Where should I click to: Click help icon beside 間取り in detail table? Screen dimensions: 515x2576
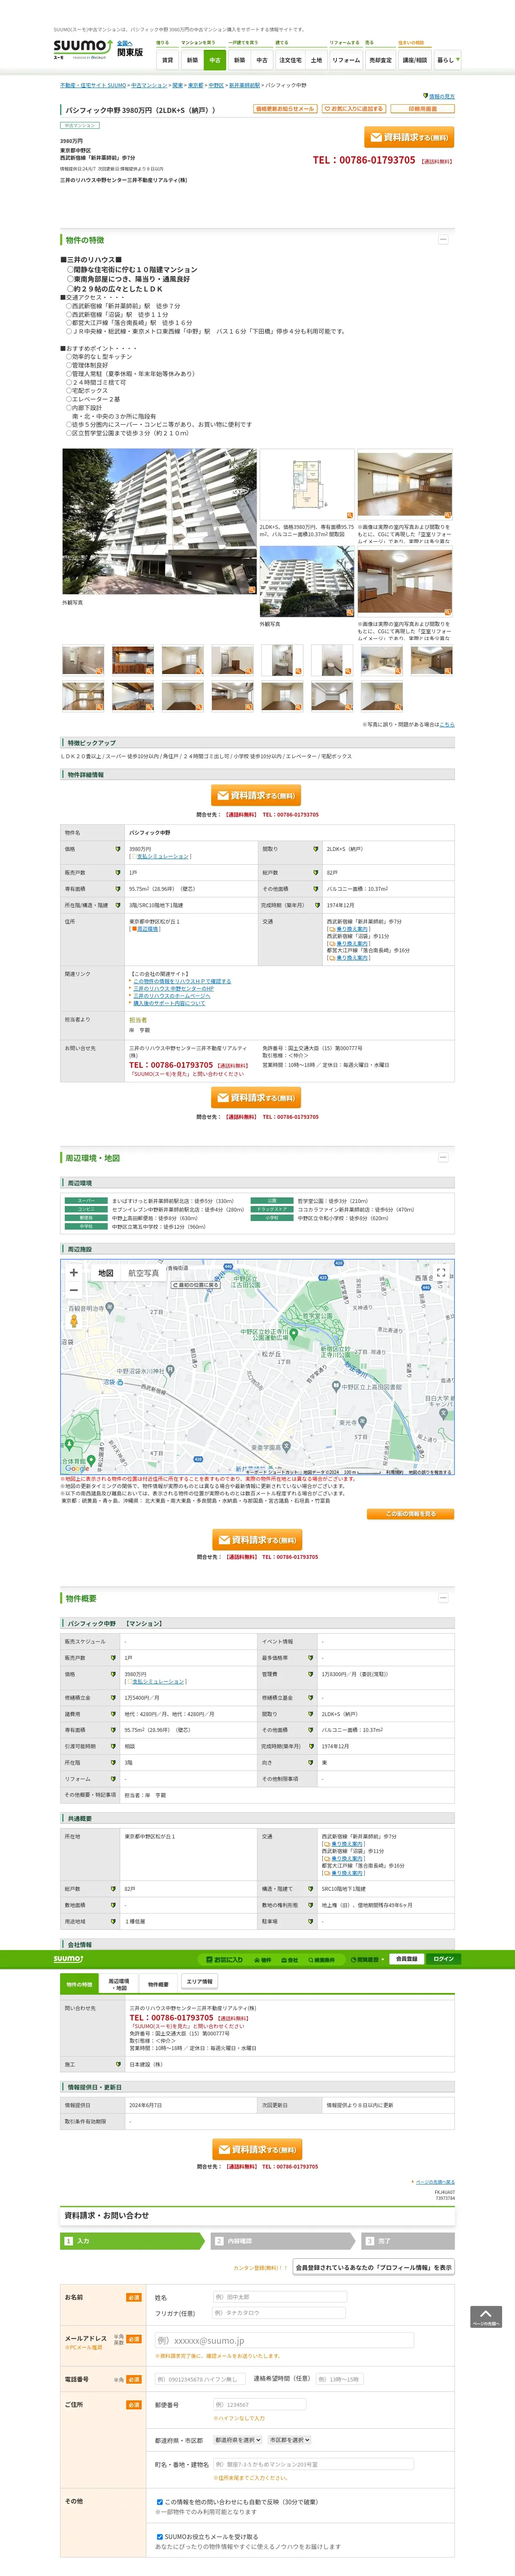[316, 849]
